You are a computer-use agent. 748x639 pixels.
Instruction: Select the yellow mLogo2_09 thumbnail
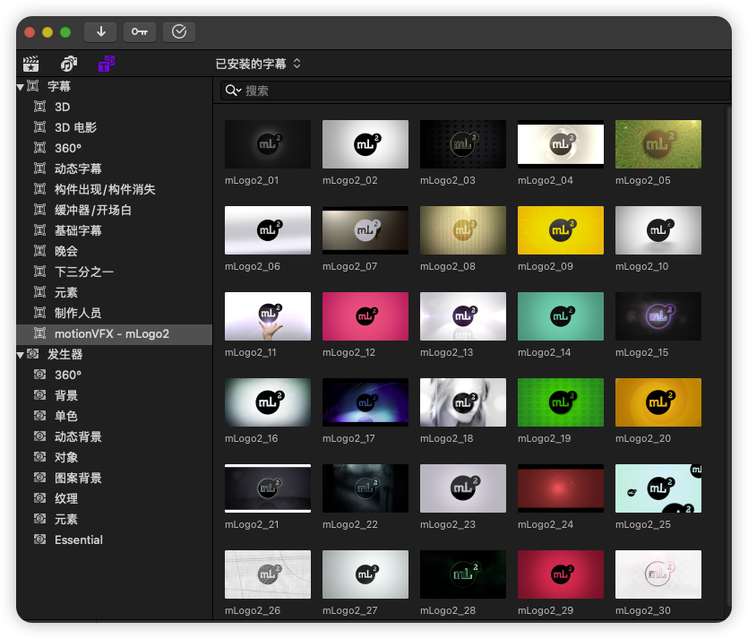[561, 230]
